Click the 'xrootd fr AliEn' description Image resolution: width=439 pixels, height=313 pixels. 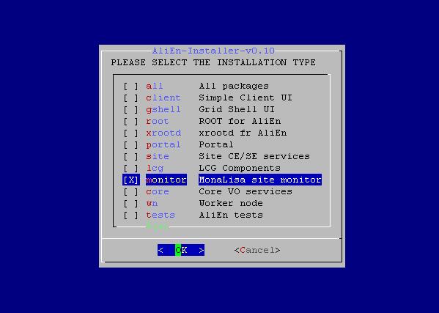(243, 133)
